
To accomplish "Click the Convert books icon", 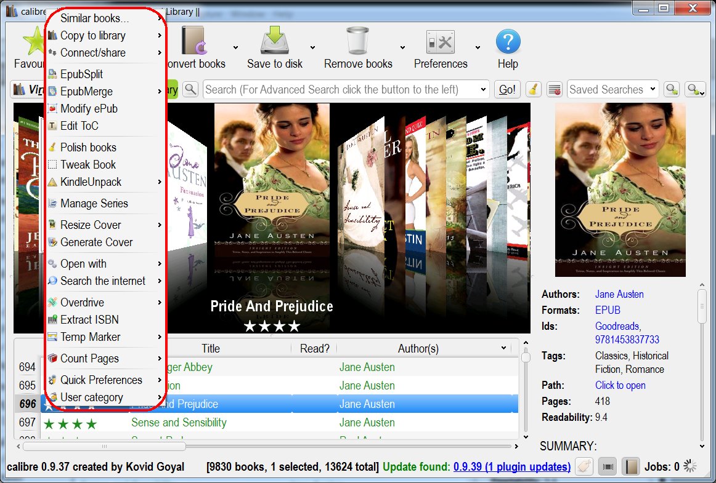I will tap(195, 41).
